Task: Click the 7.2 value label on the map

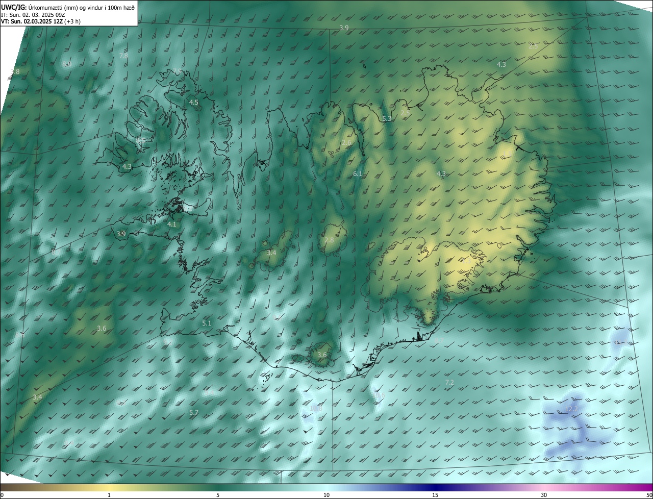Action: click(449, 382)
